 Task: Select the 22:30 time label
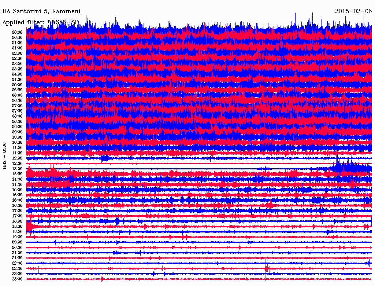point(17,269)
